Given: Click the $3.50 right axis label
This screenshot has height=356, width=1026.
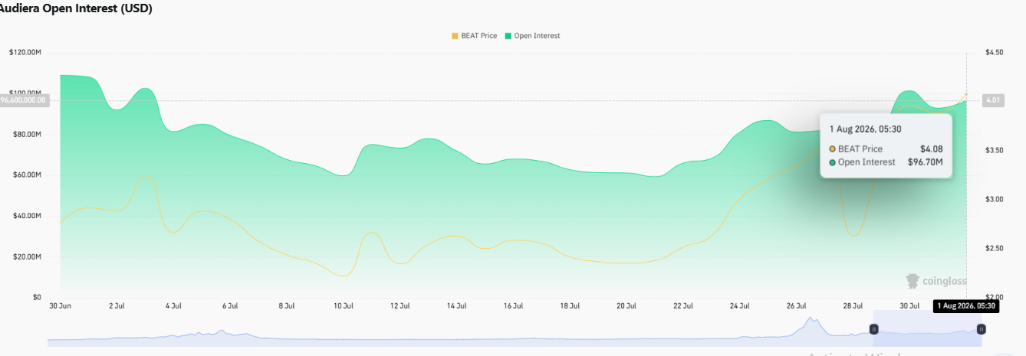Looking at the screenshot, I should pyautogui.click(x=995, y=151).
